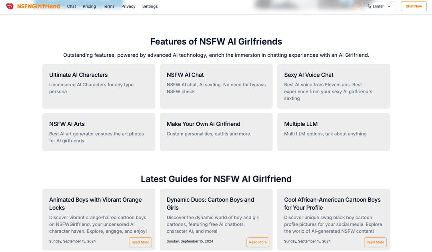Open the Pricing menu item
This screenshot has height=252, width=432.
[x=89, y=6]
